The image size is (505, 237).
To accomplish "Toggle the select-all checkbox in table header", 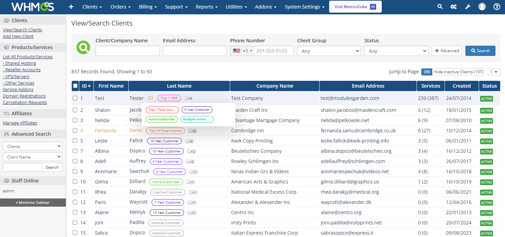I will click(75, 86).
